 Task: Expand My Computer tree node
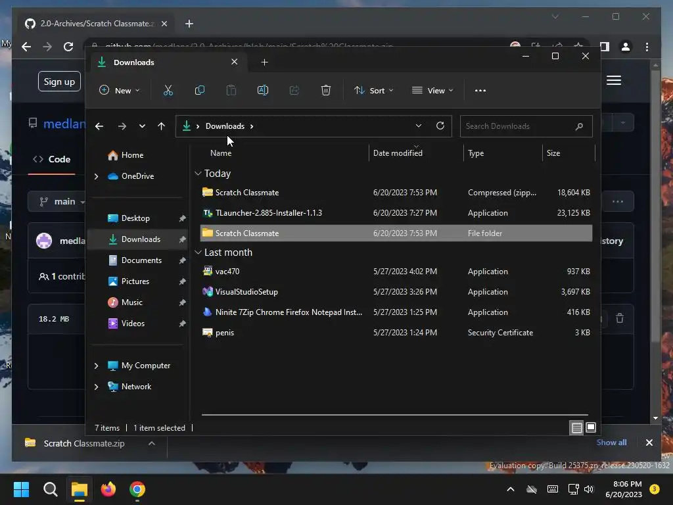pyautogui.click(x=96, y=366)
